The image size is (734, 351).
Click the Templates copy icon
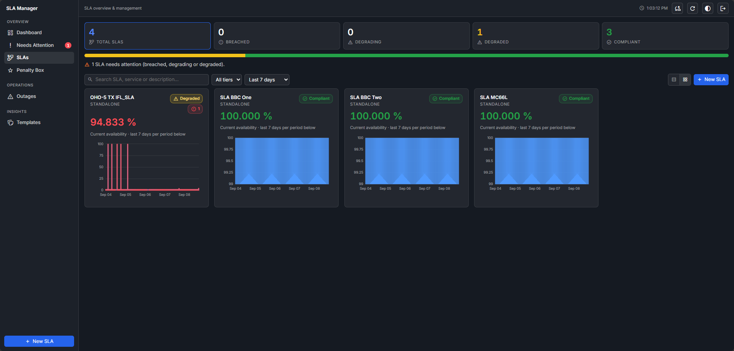pos(10,123)
